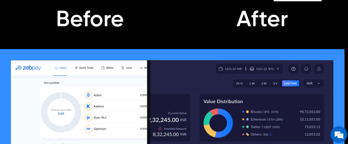Open the INR currency dropdown

[x=313, y=83]
